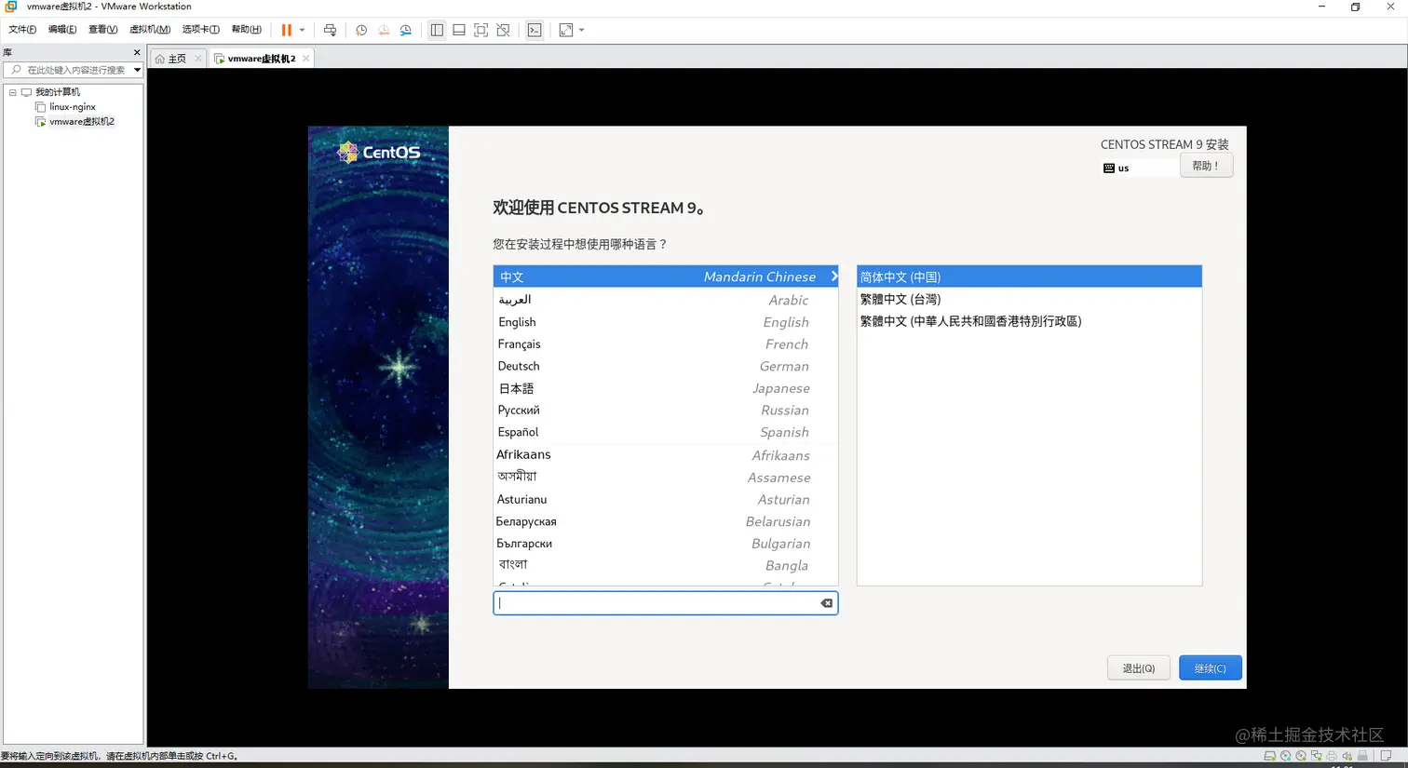Close the 主页 tab

click(198, 59)
